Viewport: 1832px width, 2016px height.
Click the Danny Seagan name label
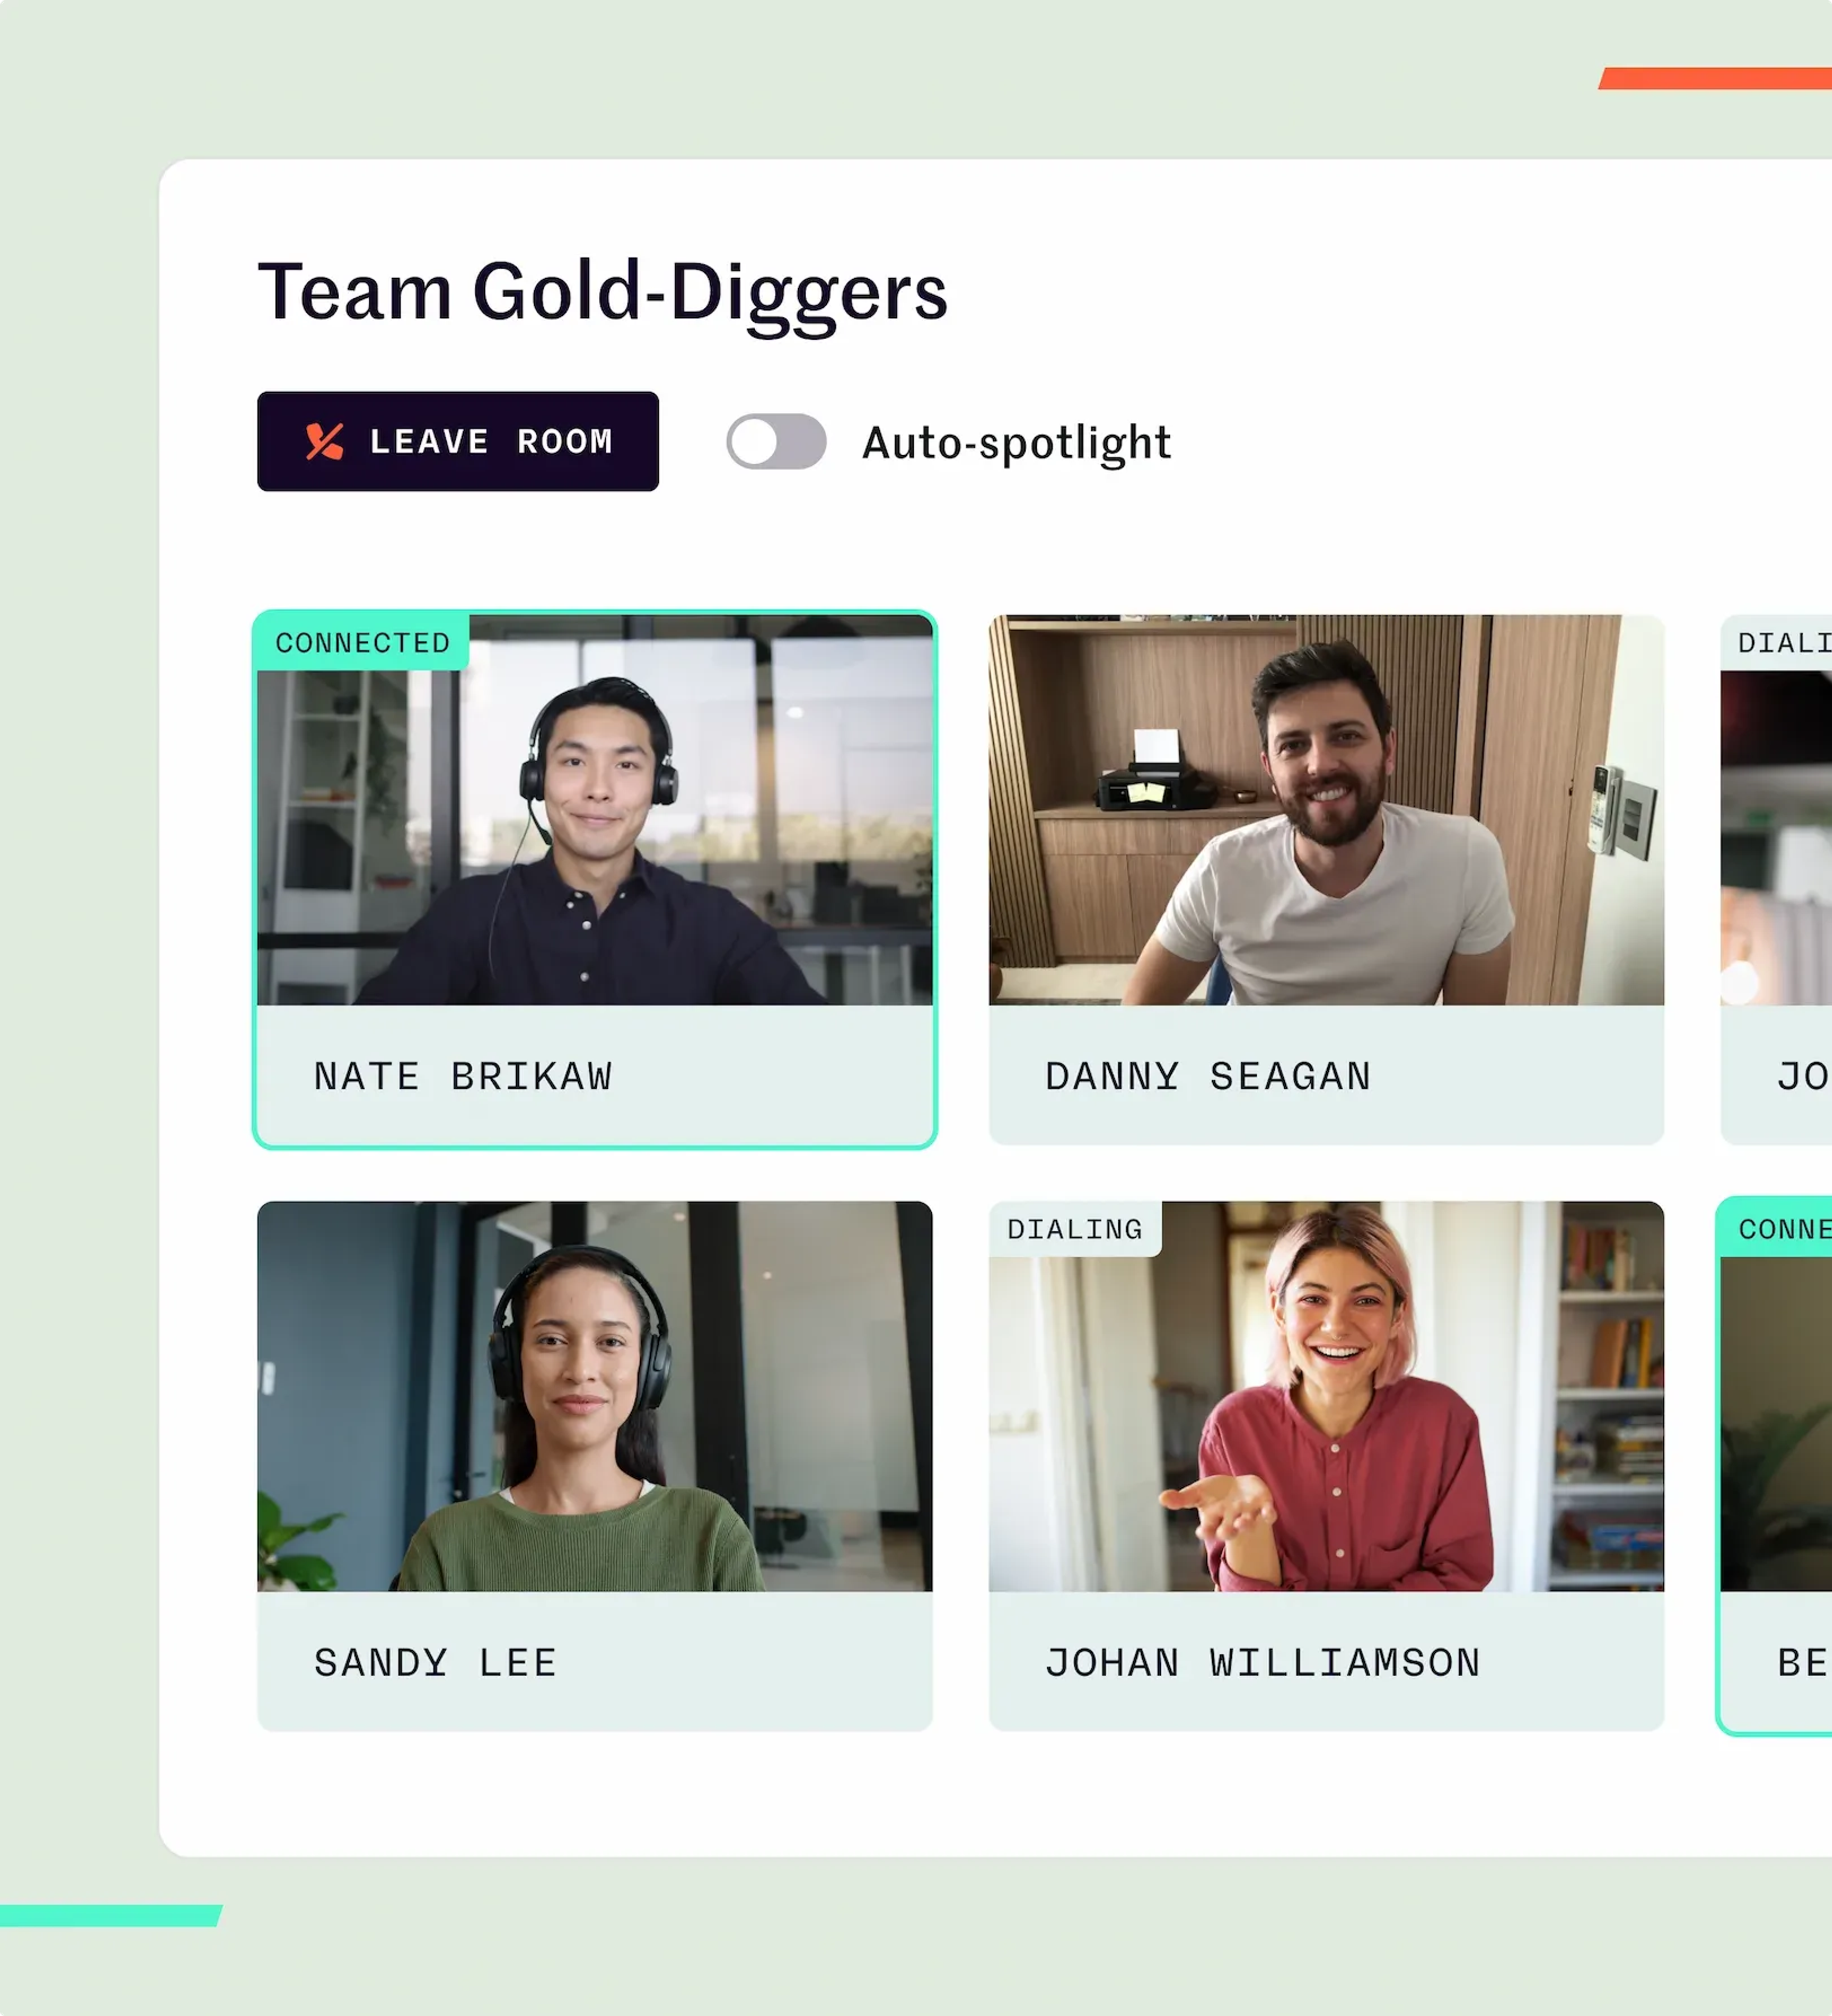[x=1208, y=1076]
